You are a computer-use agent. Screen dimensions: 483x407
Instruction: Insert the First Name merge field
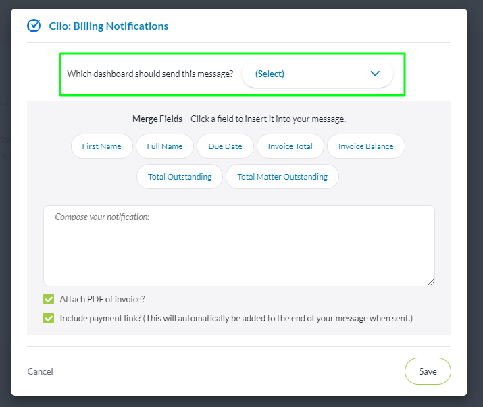tap(101, 146)
